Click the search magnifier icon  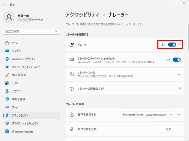click(x=56, y=31)
